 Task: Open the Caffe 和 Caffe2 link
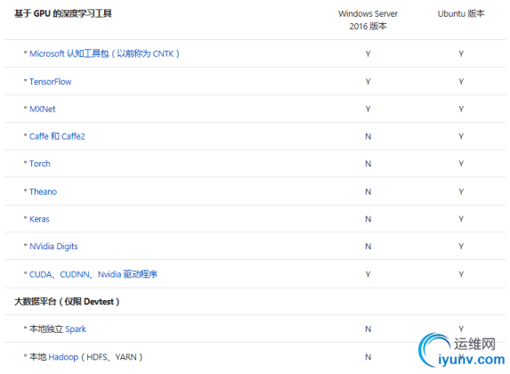[57, 136]
